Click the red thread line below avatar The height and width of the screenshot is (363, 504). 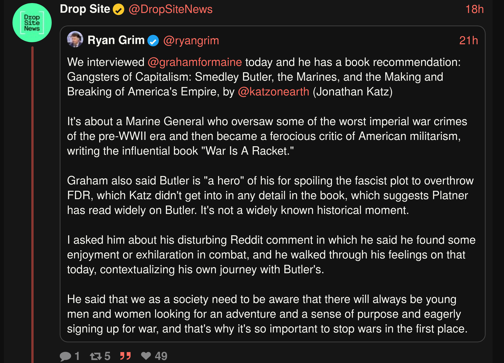click(32, 204)
